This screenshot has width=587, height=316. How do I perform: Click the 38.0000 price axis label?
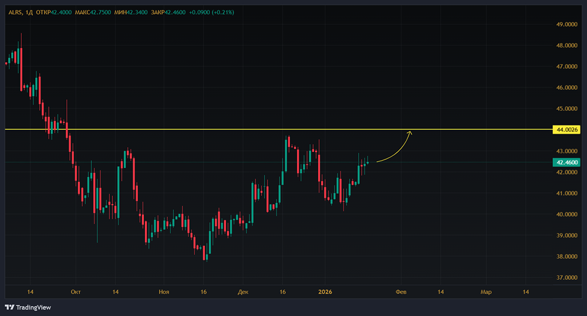point(567,257)
